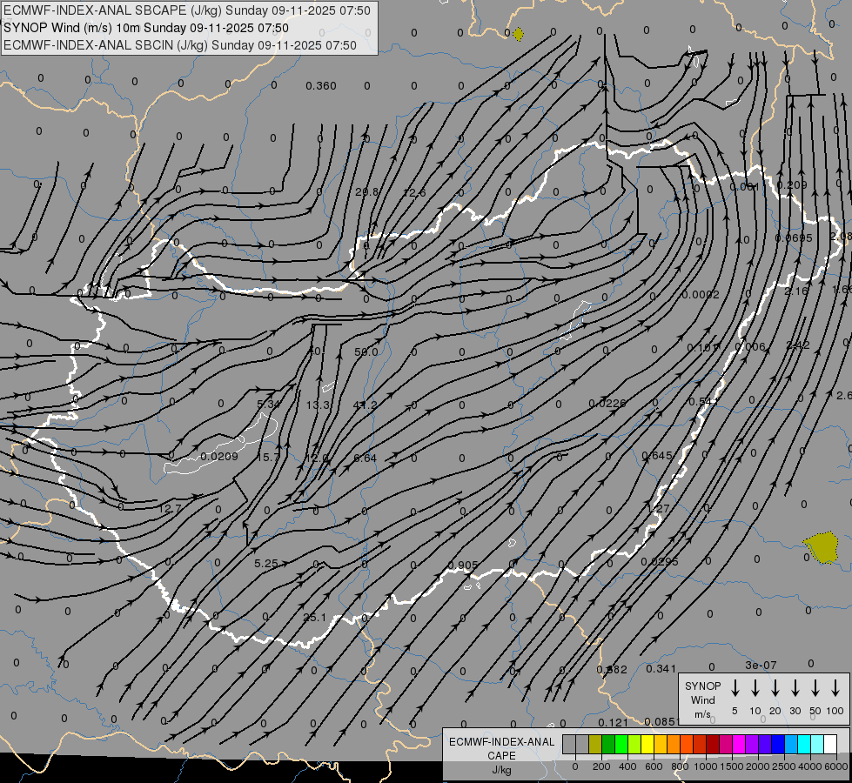Click the 0.121 CAPE value on map

coord(613,722)
